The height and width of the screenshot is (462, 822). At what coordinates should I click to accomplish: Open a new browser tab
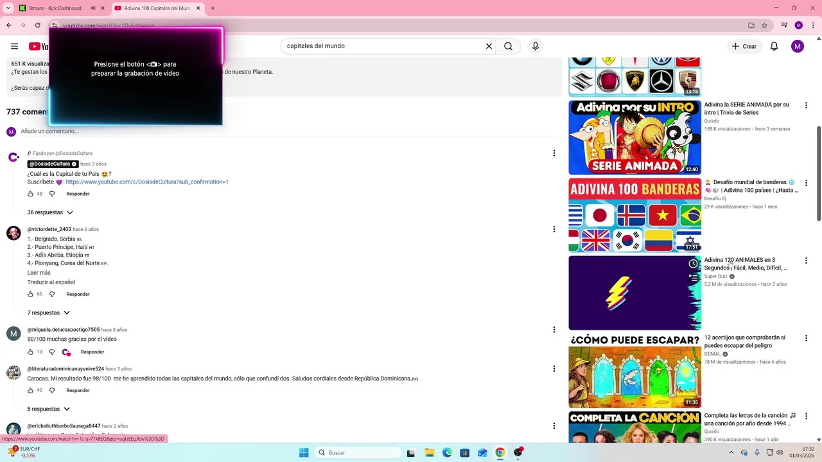point(213,8)
